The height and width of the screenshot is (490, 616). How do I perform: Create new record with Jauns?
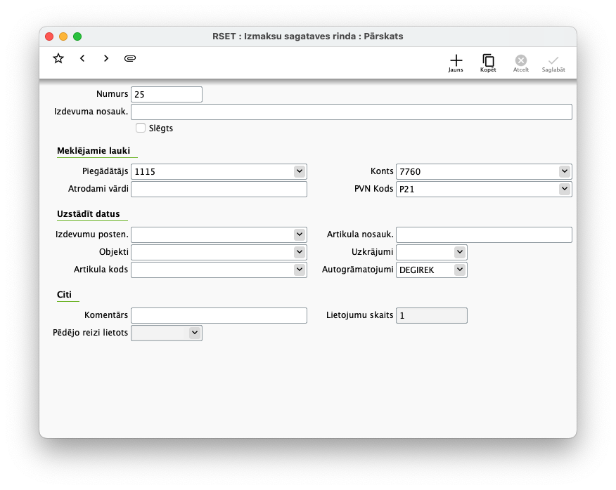[456, 62]
